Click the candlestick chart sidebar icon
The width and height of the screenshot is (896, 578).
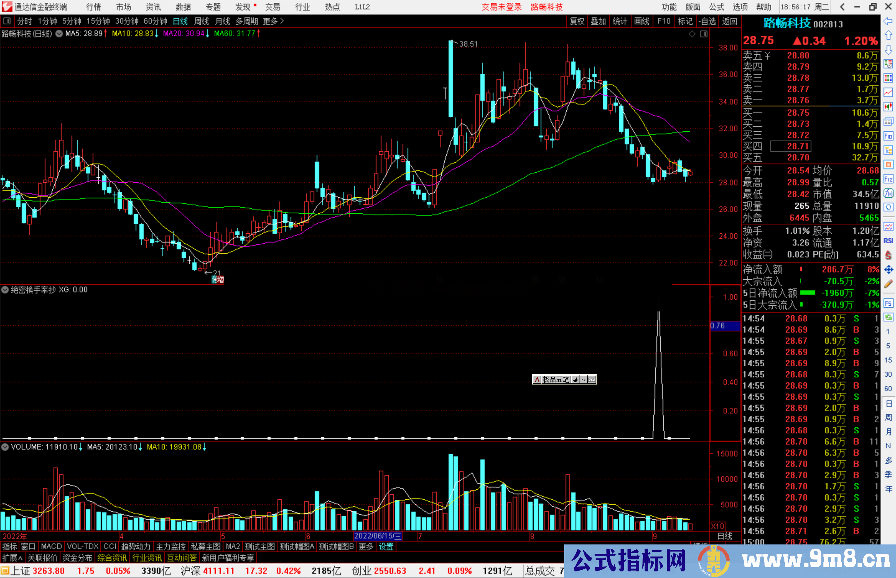click(888, 107)
